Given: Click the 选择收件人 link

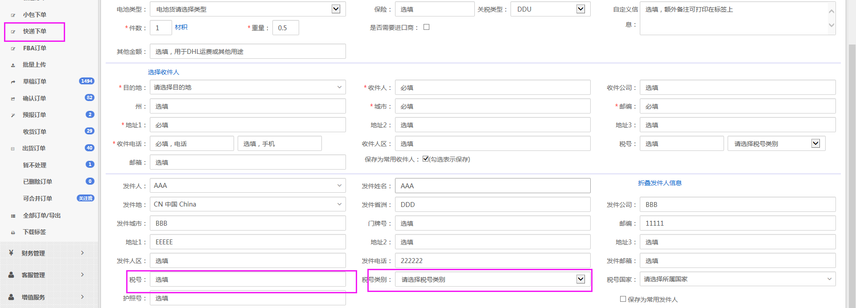Looking at the screenshot, I should click(163, 72).
